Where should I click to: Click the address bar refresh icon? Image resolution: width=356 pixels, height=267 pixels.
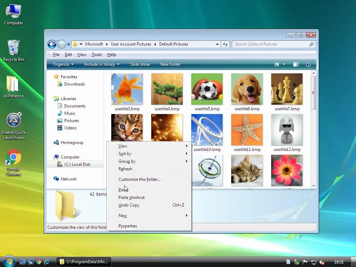pos(225,44)
